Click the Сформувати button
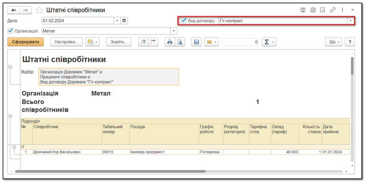 click(x=26, y=42)
